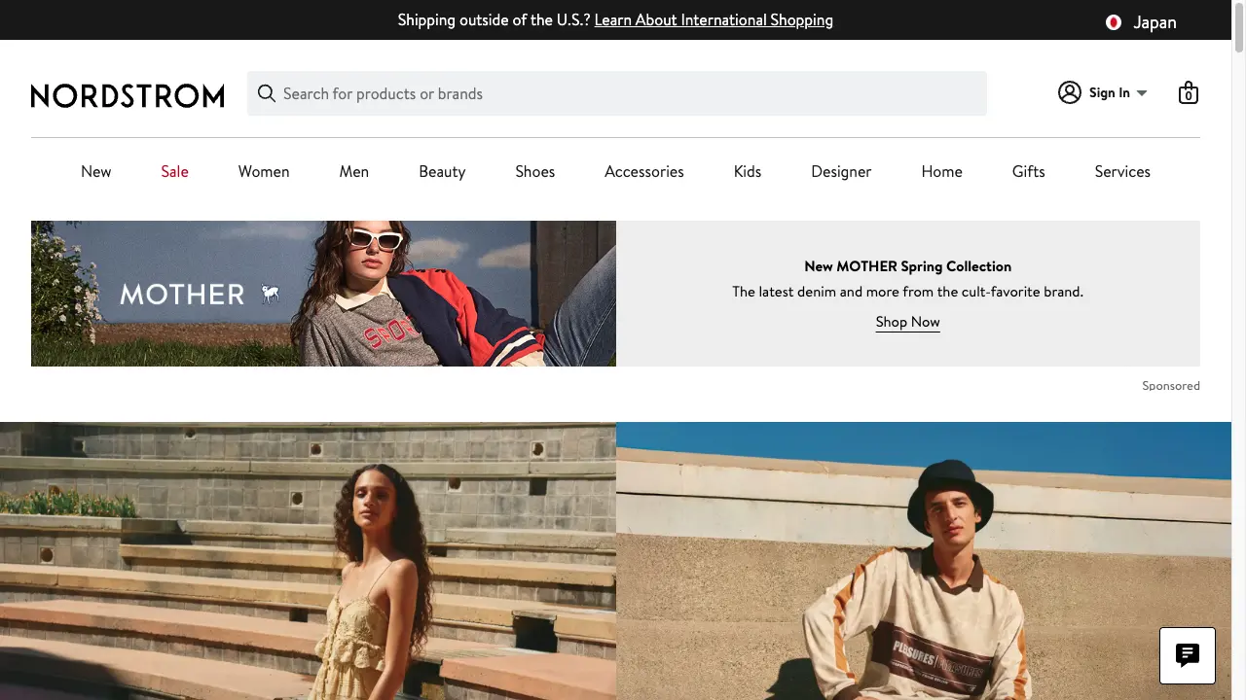The height and width of the screenshot is (700, 1246).
Task: Open the woman in yellow dress image
Action: click(308, 561)
